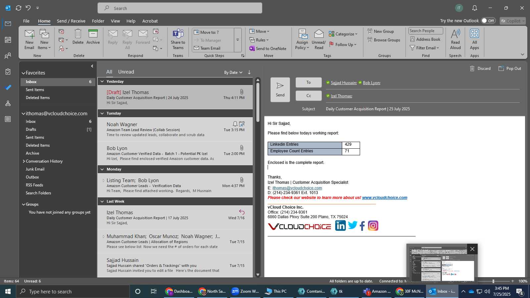Expand the Conversation History folder
The width and height of the screenshot is (530, 298).
coord(24,161)
